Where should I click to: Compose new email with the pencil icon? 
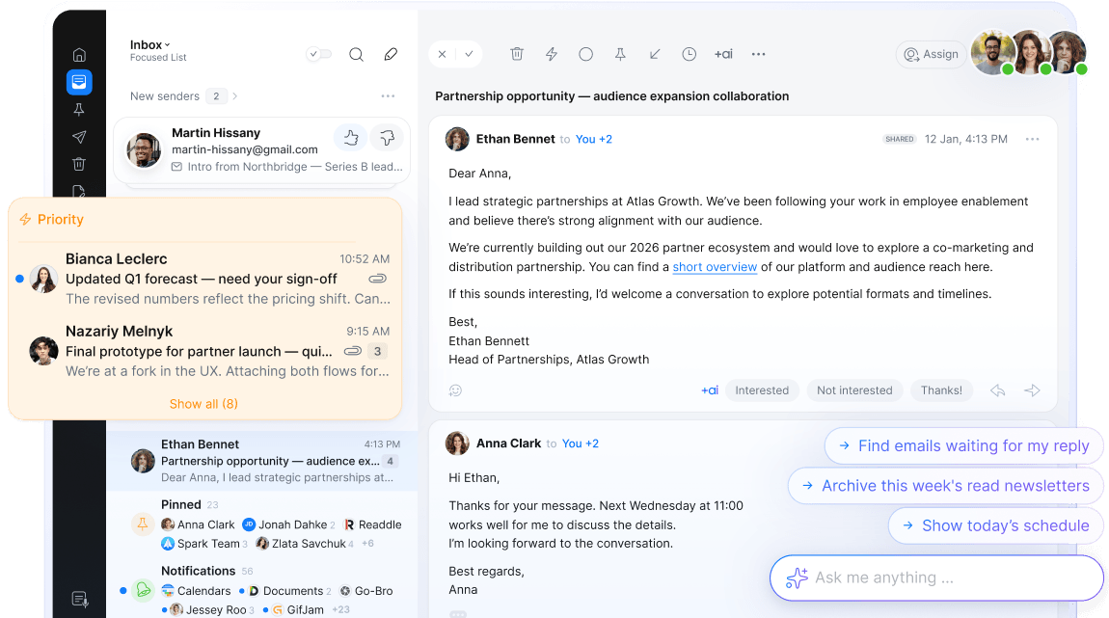pyautogui.click(x=391, y=54)
